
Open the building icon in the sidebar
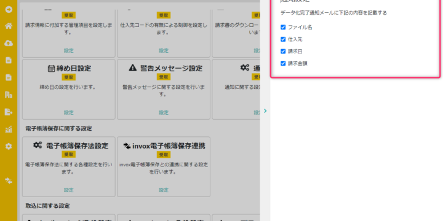point(9,95)
